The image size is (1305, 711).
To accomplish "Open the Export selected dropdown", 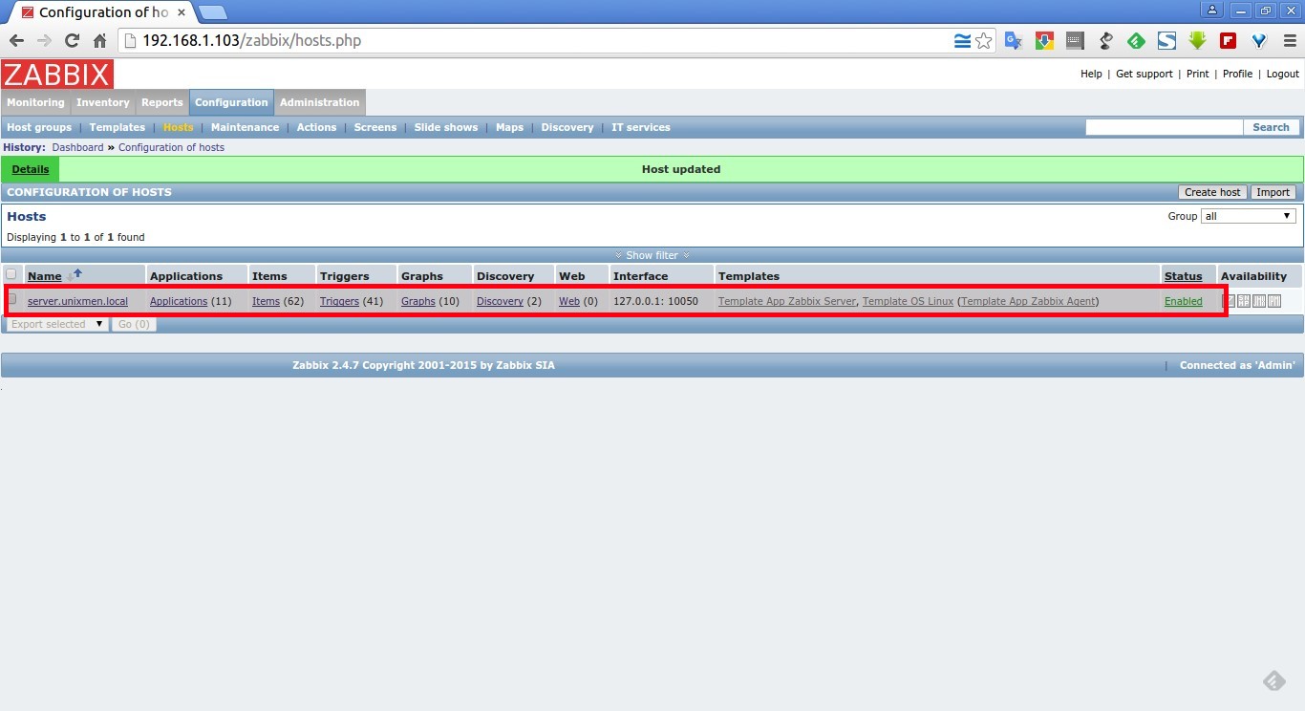I will point(57,324).
